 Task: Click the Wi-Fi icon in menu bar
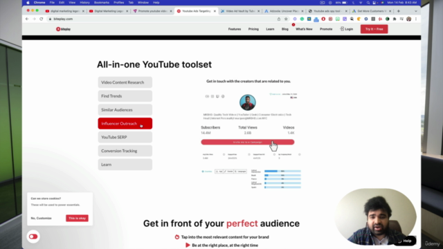pyautogui.click(x=361, y=3)
